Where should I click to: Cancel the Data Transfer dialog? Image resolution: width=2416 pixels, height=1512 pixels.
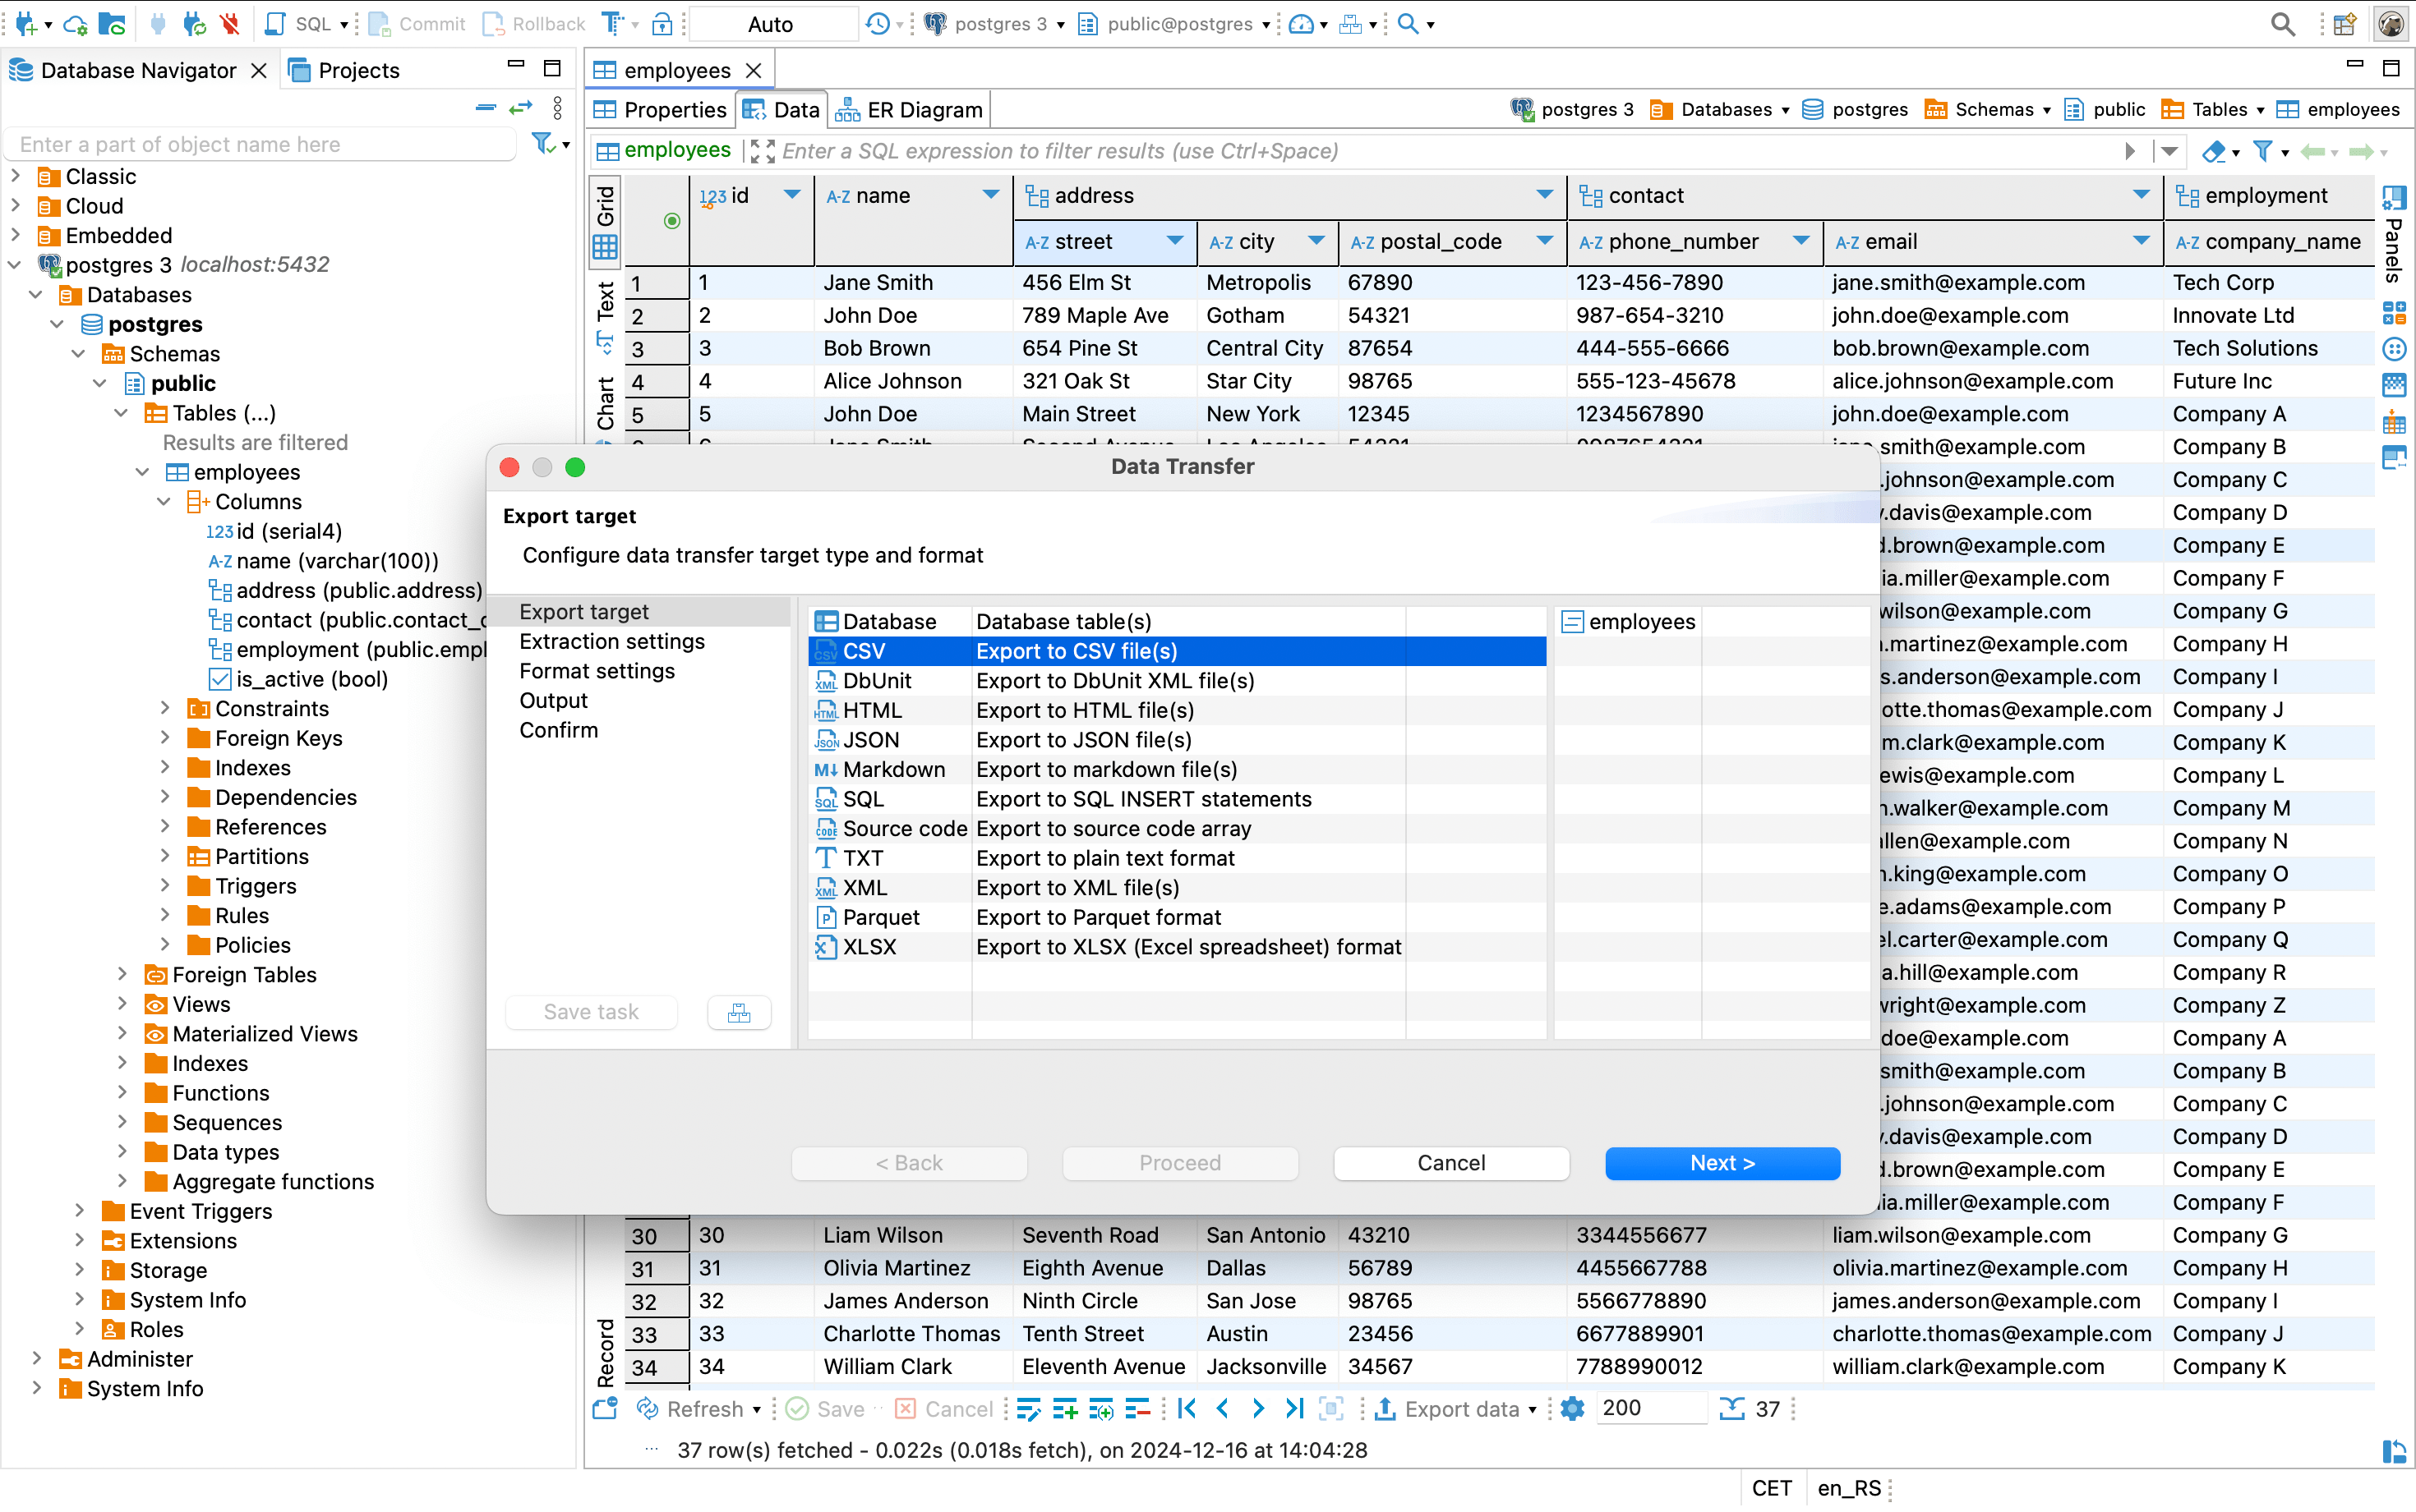(x=1450, y=1162)
